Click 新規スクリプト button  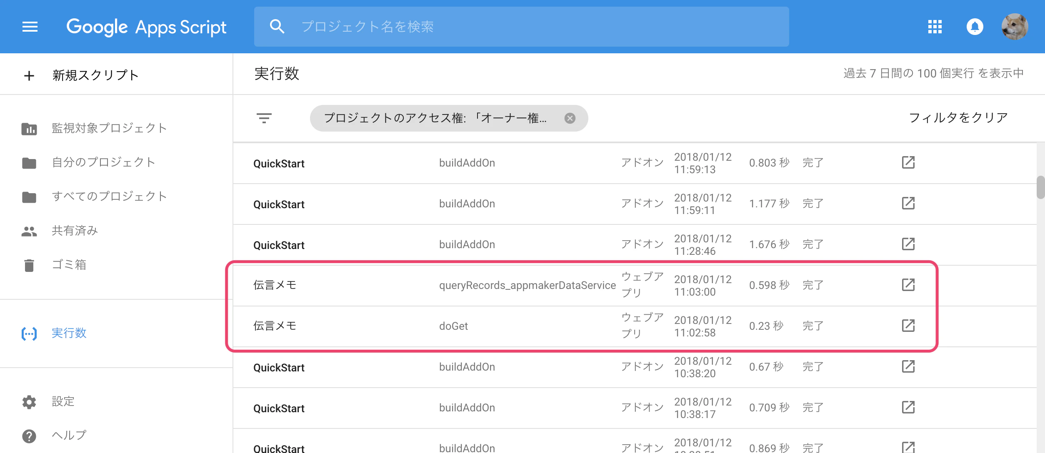pos(95,75)
